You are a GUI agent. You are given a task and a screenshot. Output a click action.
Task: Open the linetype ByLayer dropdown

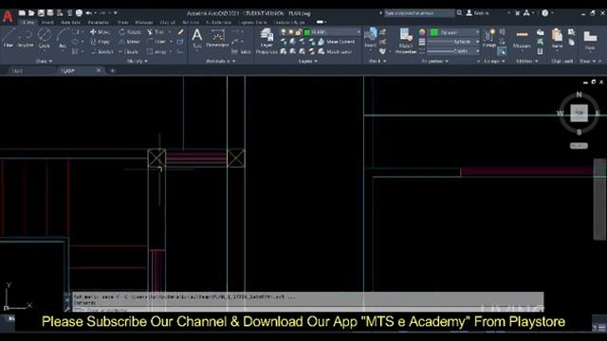454,51
